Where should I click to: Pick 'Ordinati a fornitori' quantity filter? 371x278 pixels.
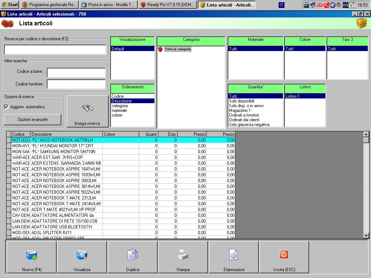click(244, 115)
